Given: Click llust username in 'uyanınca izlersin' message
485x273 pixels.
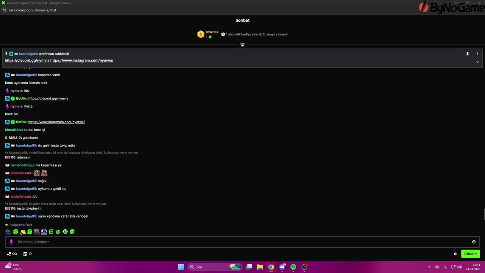Looking at the screenshot, I should tap(9, 83).
